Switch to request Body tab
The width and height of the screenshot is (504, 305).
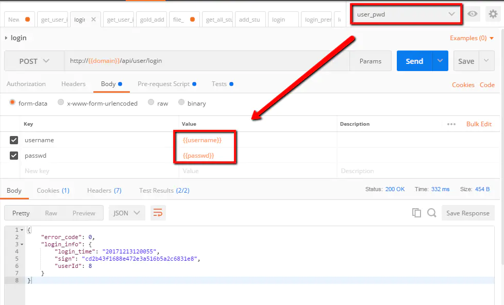coord(111,84)
